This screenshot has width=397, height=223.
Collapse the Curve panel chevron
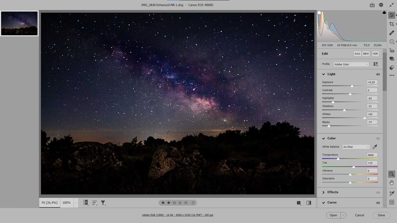(324, 202)
